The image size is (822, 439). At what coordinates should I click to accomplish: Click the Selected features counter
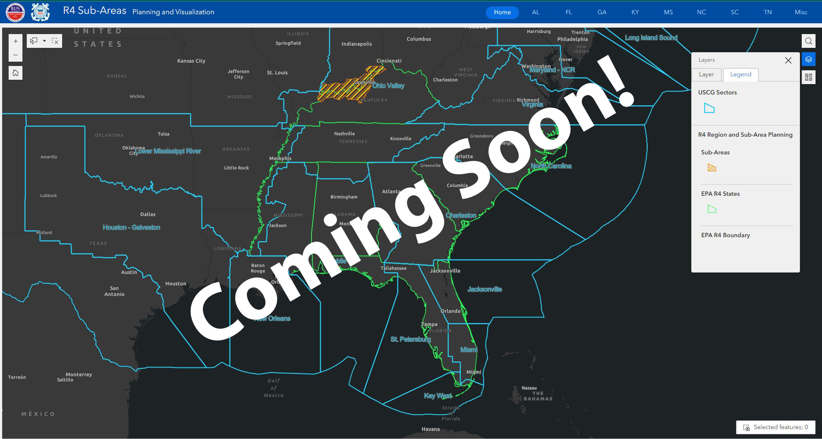point(775,427)
